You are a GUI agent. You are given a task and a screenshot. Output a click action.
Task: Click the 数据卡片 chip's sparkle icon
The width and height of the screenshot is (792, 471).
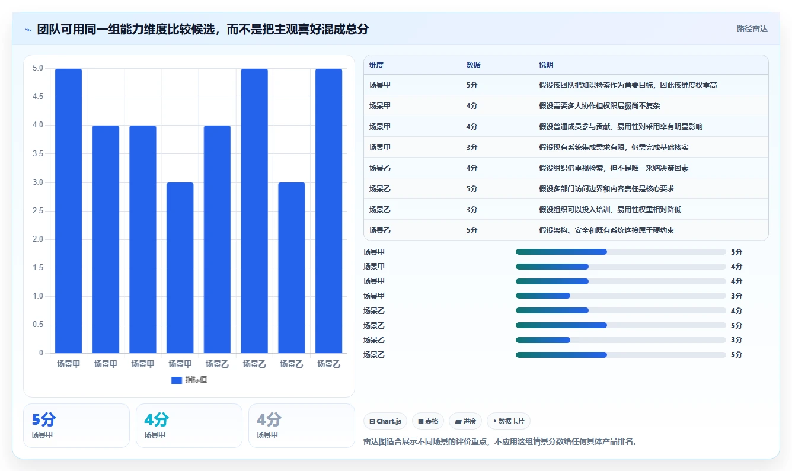(x=494, y=421)
